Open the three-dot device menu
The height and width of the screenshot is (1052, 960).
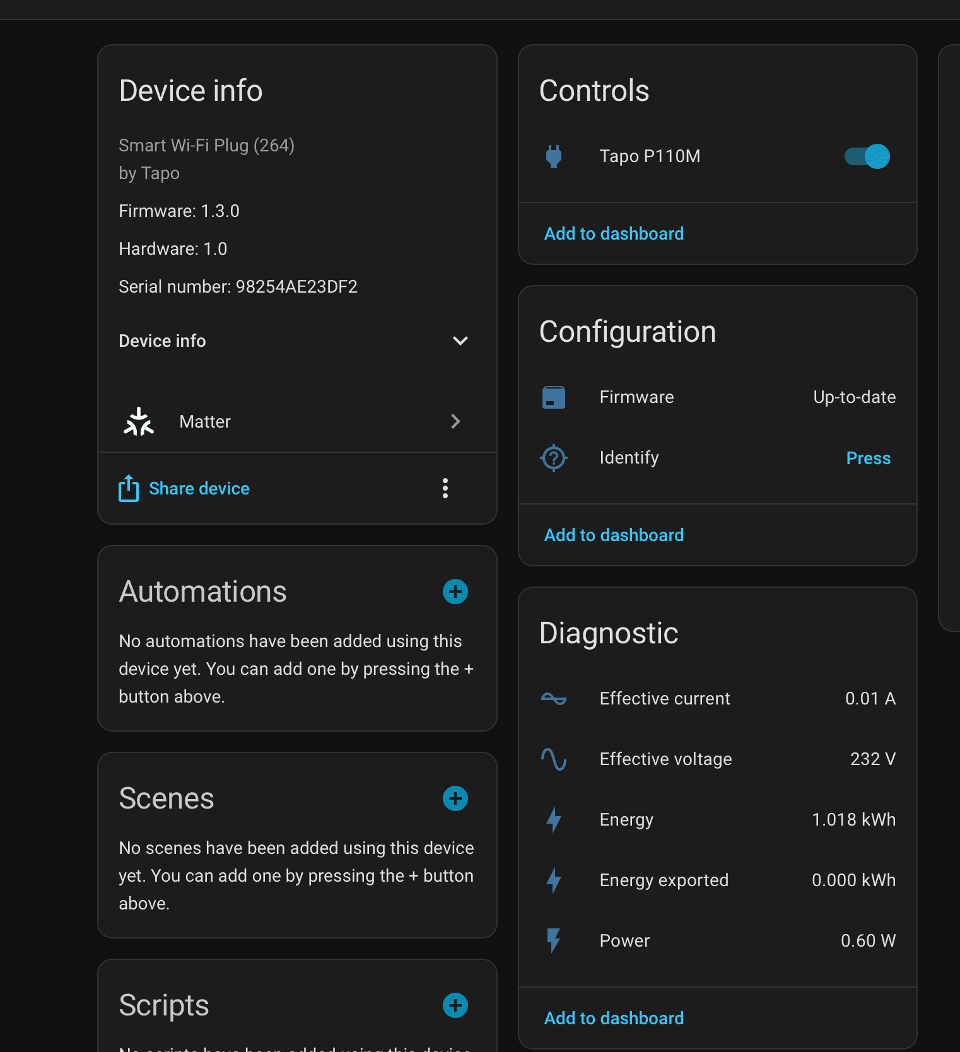coord(445,488)
